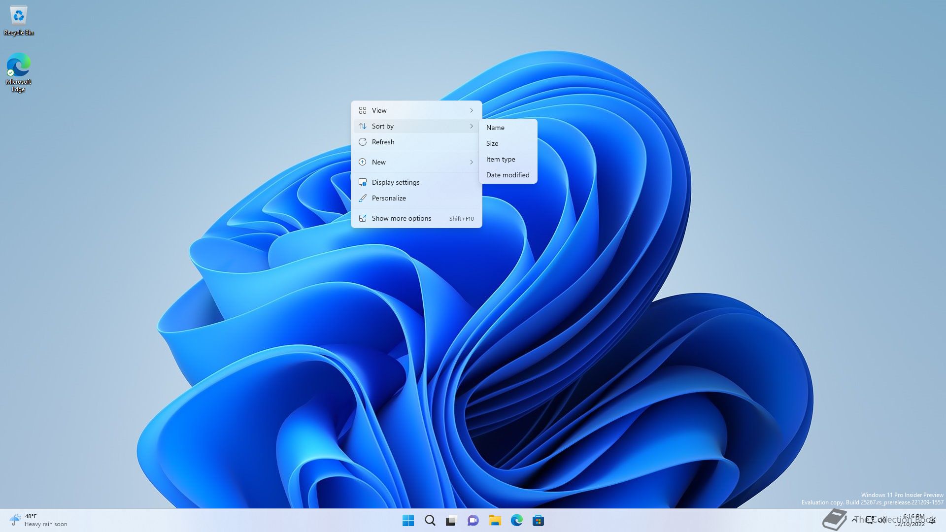Choose Show more options entry

(416, 218)
